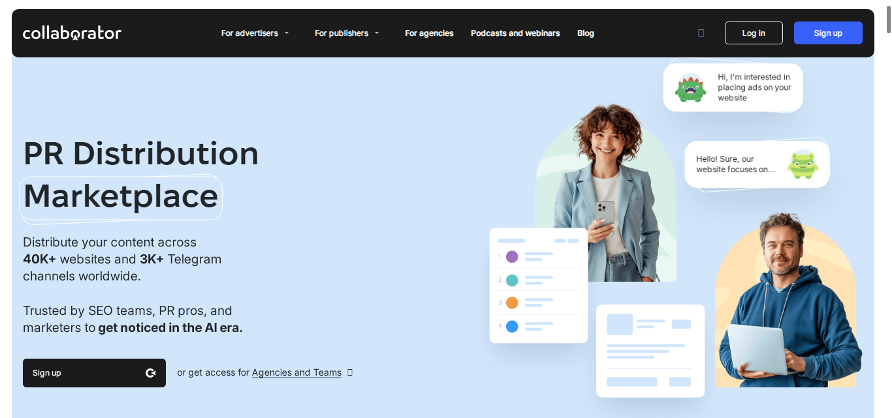The height and width of the screenshot is (418, 892).
Task: Click the blue Sign up button
Action: tap(828, 33)
